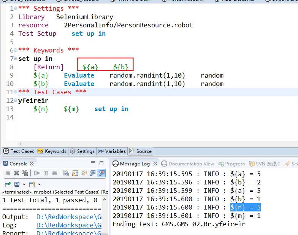This screenshot has height=235, width=298.
Task: Toggle Word Wrap icon in Console toolbar
Action: pos(84,173)
